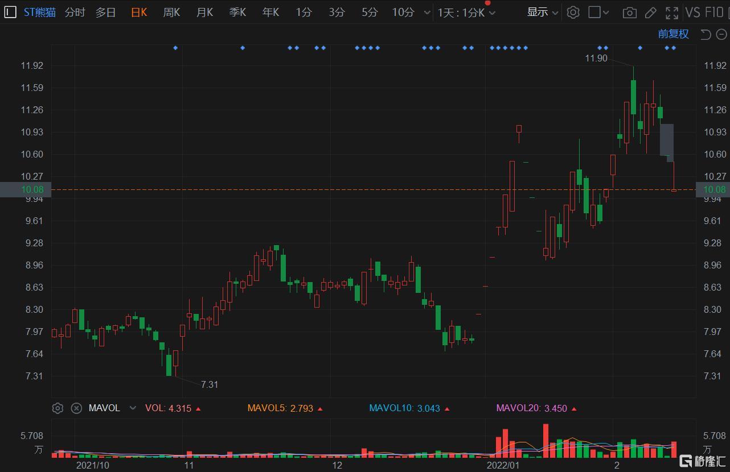
Task: Expand more time periods after 10分
Action: coord(427,13)
